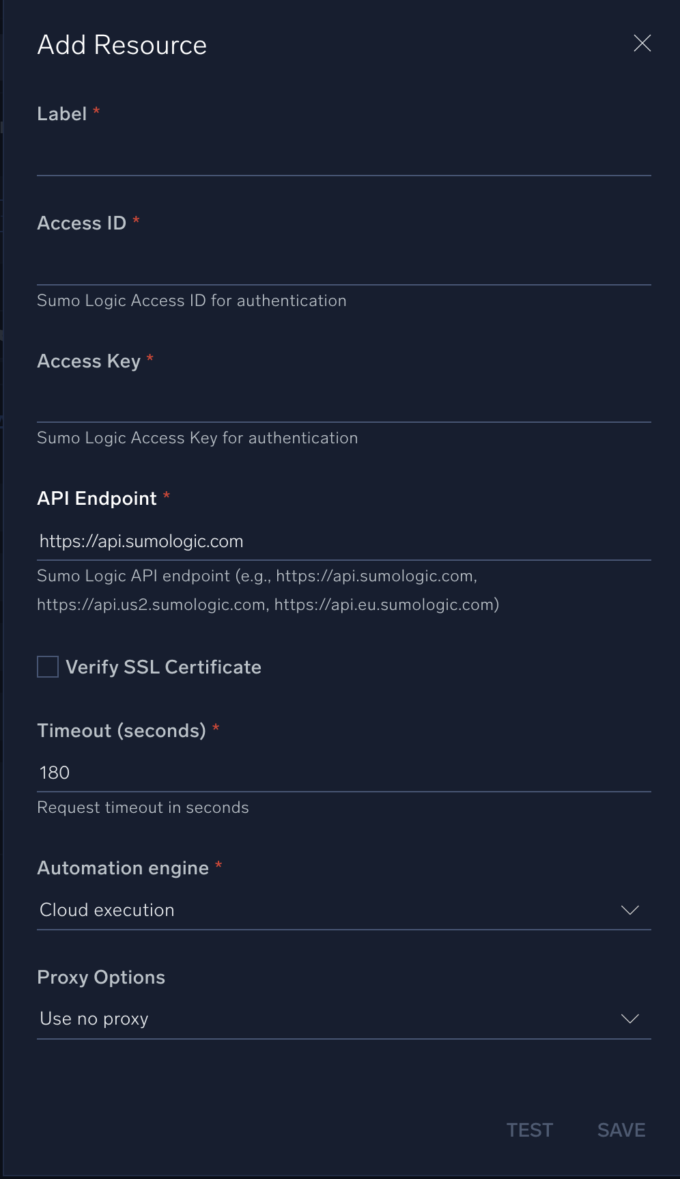Screen dimensions: 680x1179
Task: Enable the Verify SSL Certificate checkbox
Action: coord(48,667)
